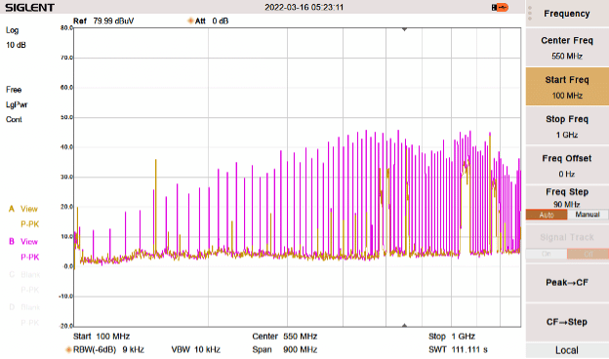Click the RBW orange indicator dot
Screen dimensions: 609x359
pyautogui.click(x=68, y=349)
